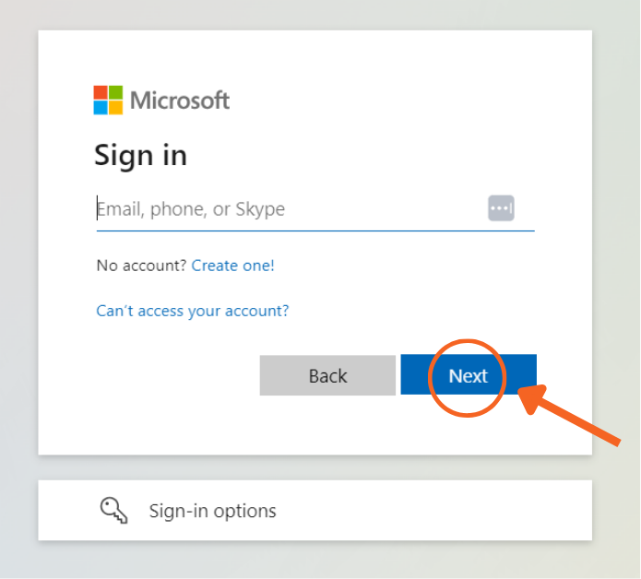Viewport: 641px width, 579px height.
Task: Click the "No account?" text
Action: pyautogui.click(x=142, y=266)
